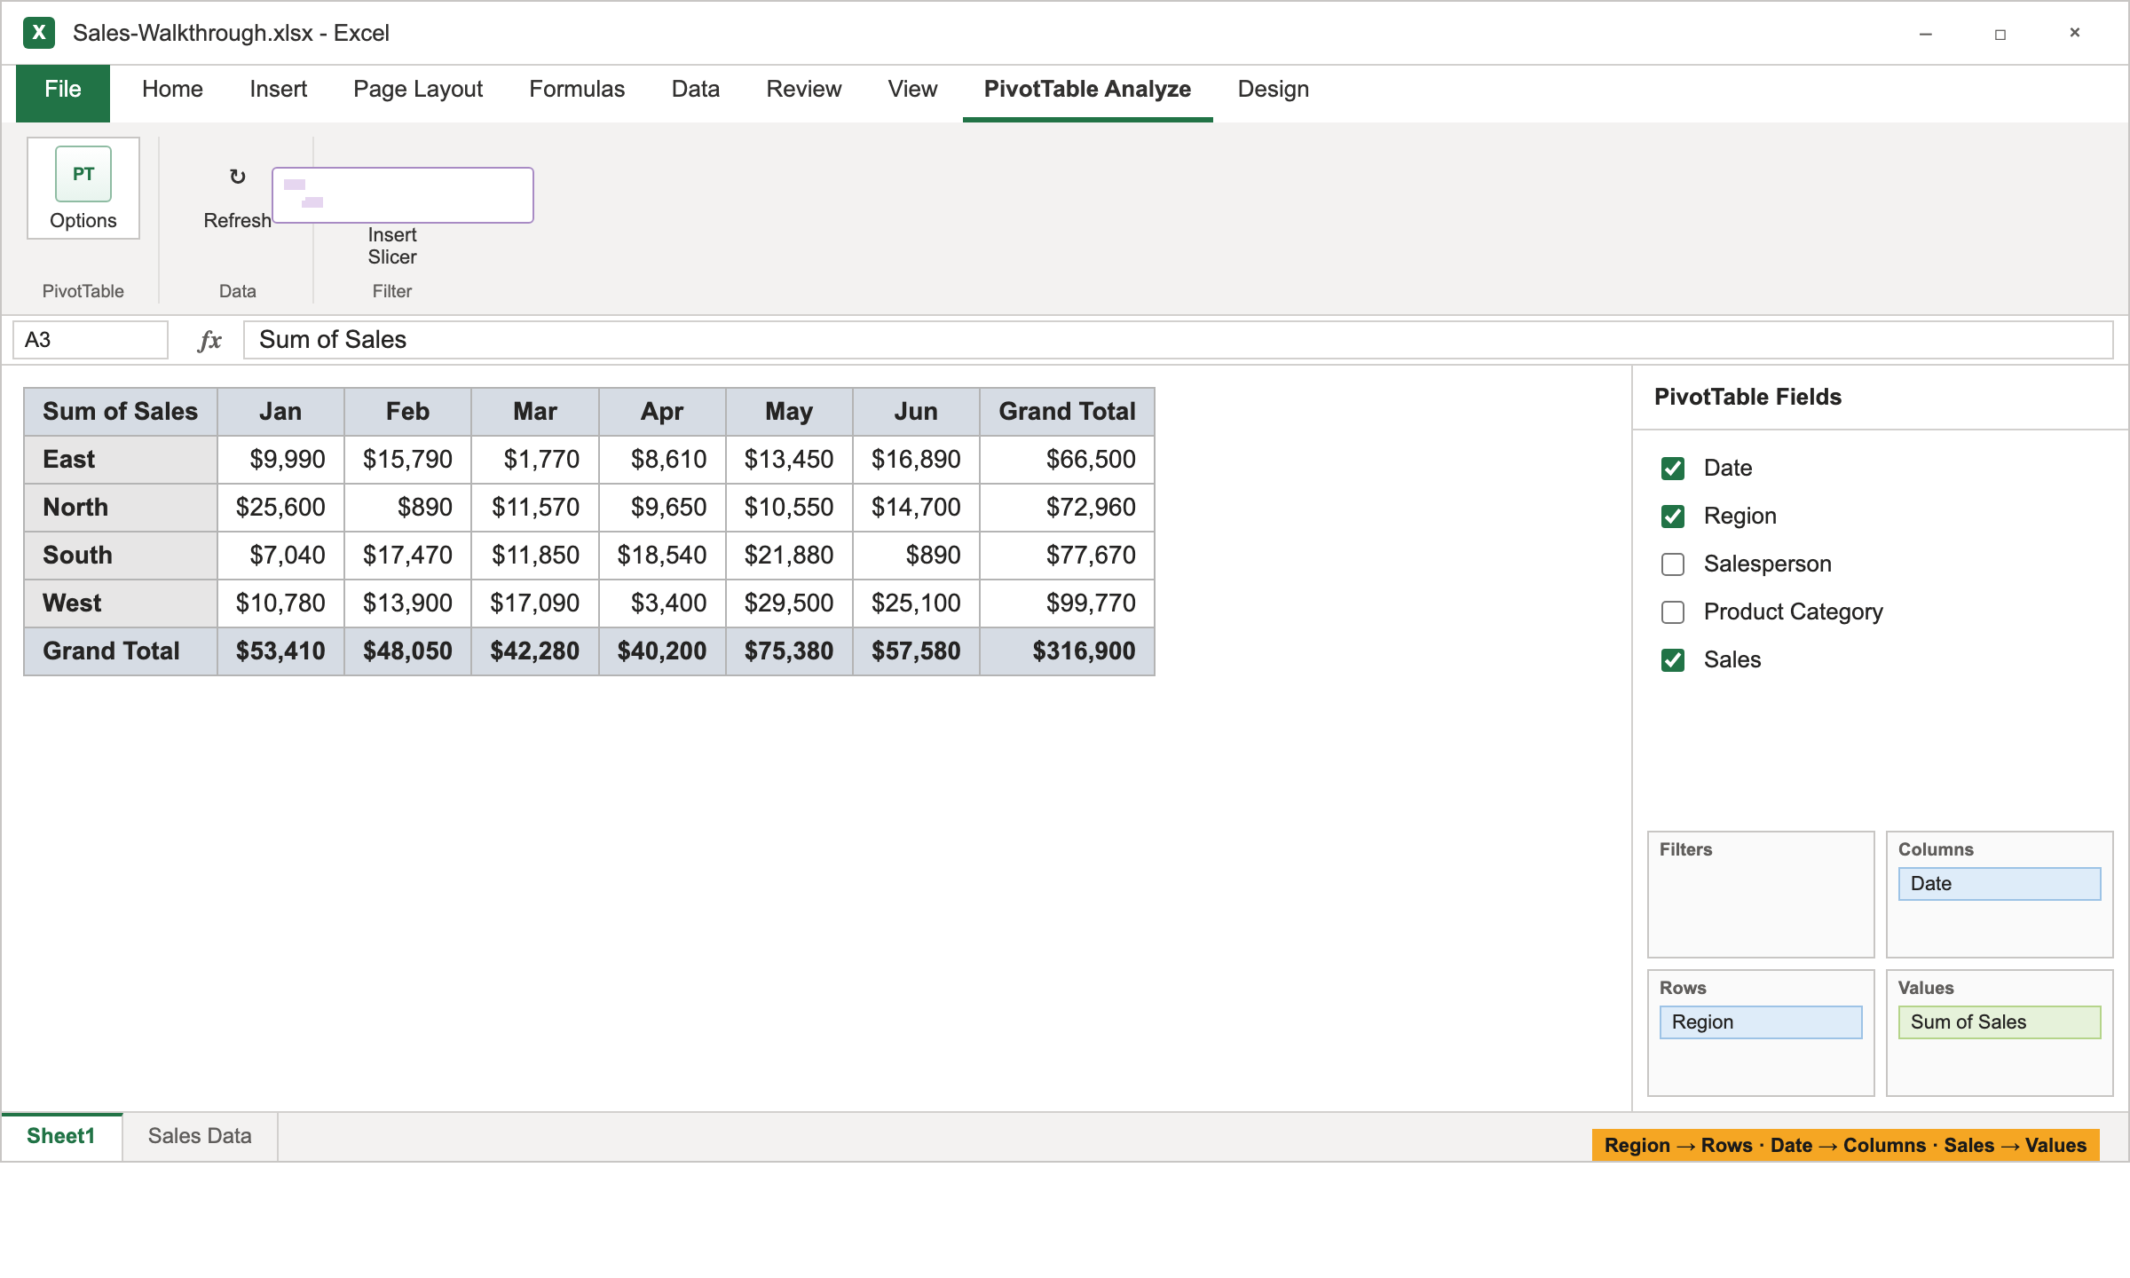Uncheck the Region field checkbox
The height and width of the screenshot is (1278, 2130).
pos(1673,517)
